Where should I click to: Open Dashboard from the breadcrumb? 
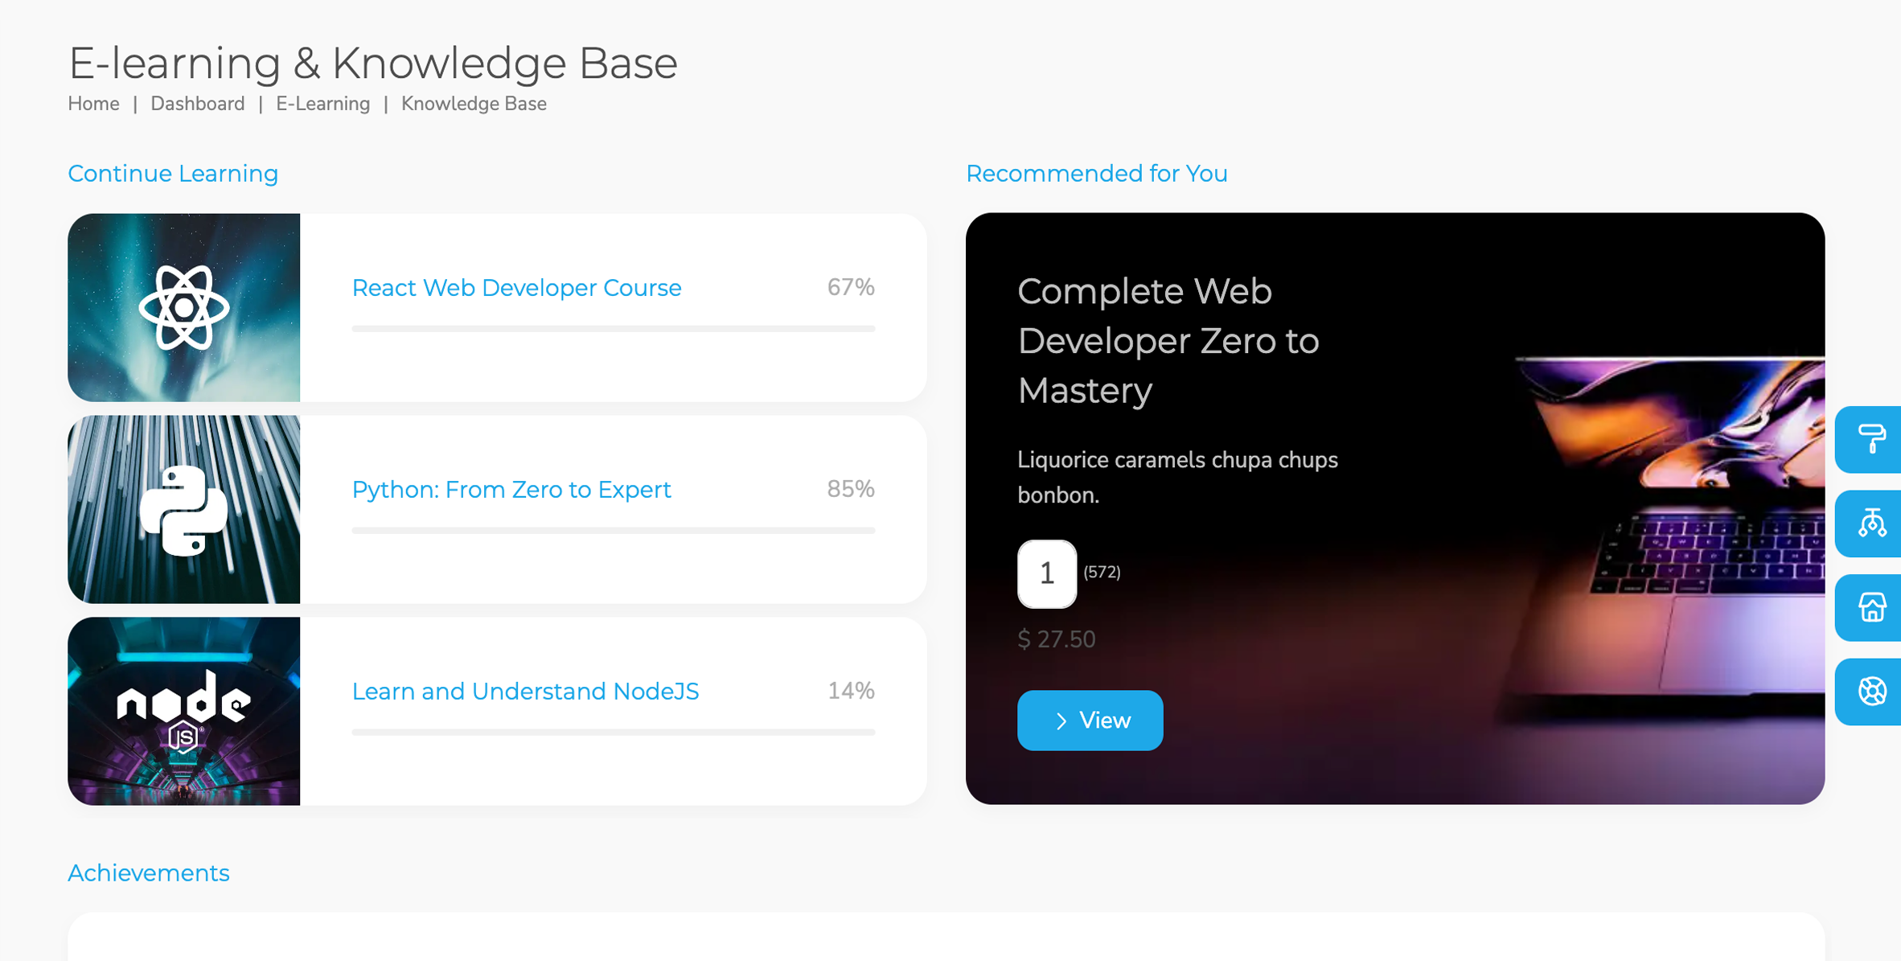point(197,104)
